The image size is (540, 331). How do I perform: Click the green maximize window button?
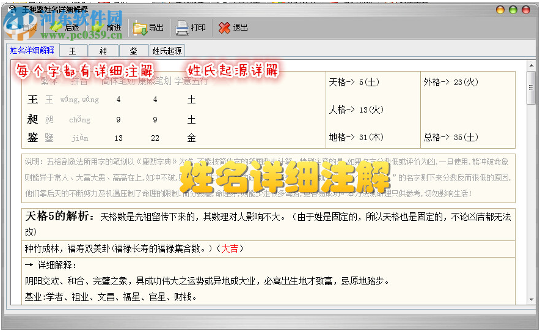513,10
